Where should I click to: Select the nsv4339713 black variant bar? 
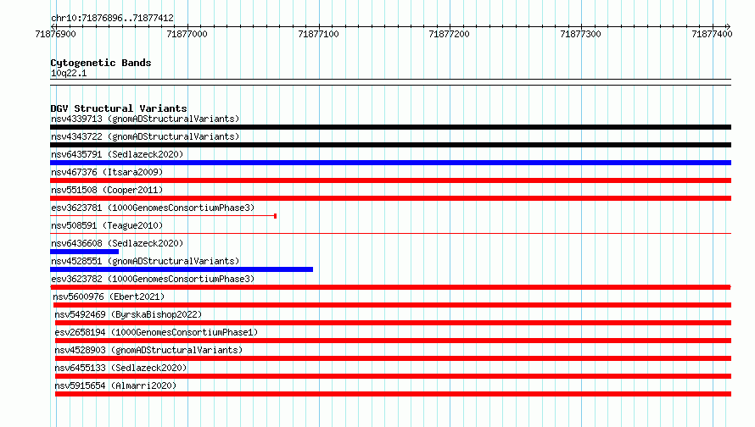390,127
